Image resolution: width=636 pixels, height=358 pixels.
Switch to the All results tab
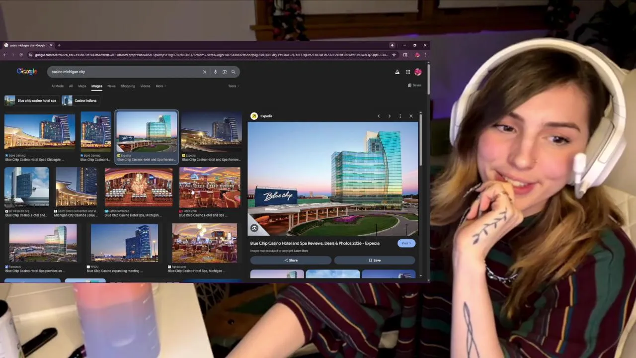point(71,86)
